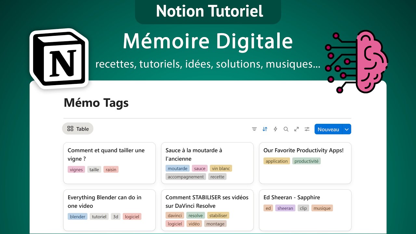Click the grid icon beside Table
The width and height of the screenshot is (416, 234).
pos(70,129)
